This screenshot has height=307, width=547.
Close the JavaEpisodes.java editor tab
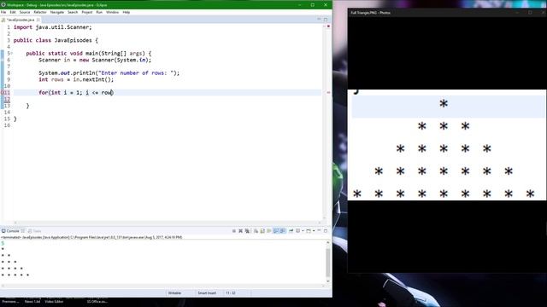tap(38, 20)
